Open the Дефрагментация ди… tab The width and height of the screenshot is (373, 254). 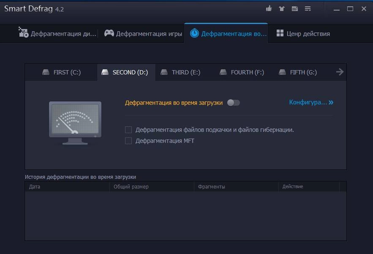coord(57,33)
